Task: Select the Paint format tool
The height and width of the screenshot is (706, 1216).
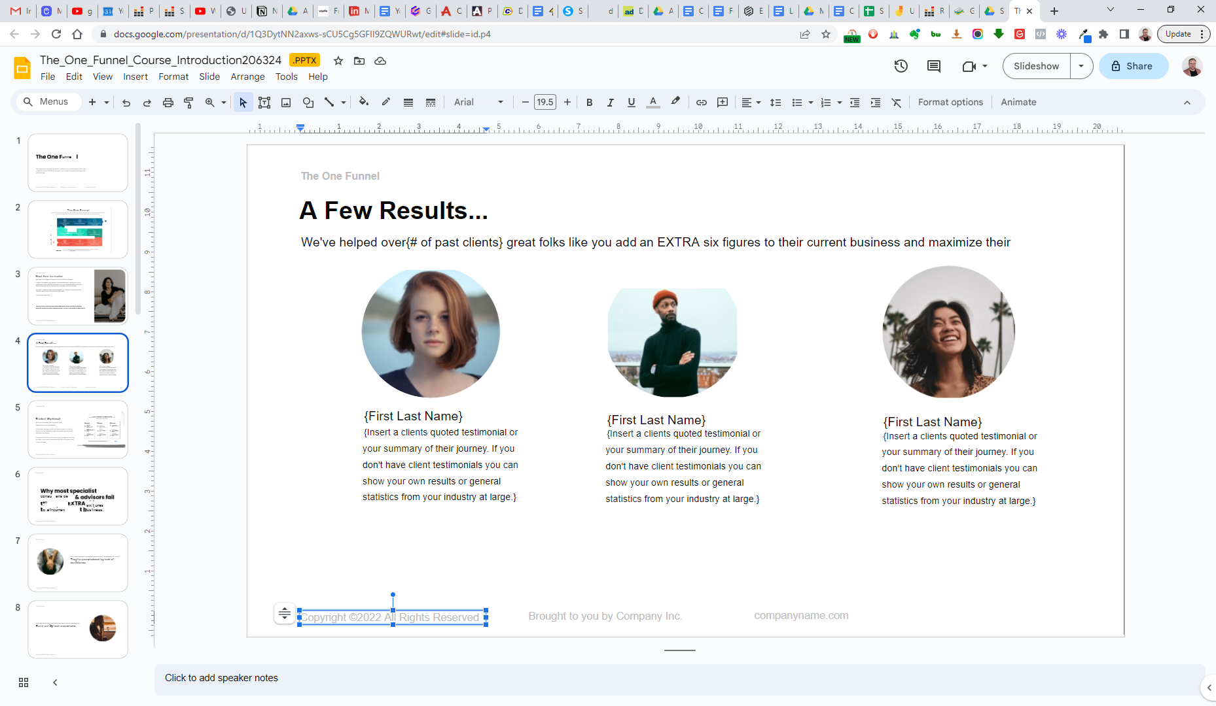Action: coord(188,103)
